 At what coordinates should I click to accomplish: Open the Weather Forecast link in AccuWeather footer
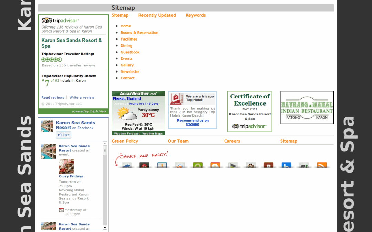pyautogui.click(x=127, y=134)
